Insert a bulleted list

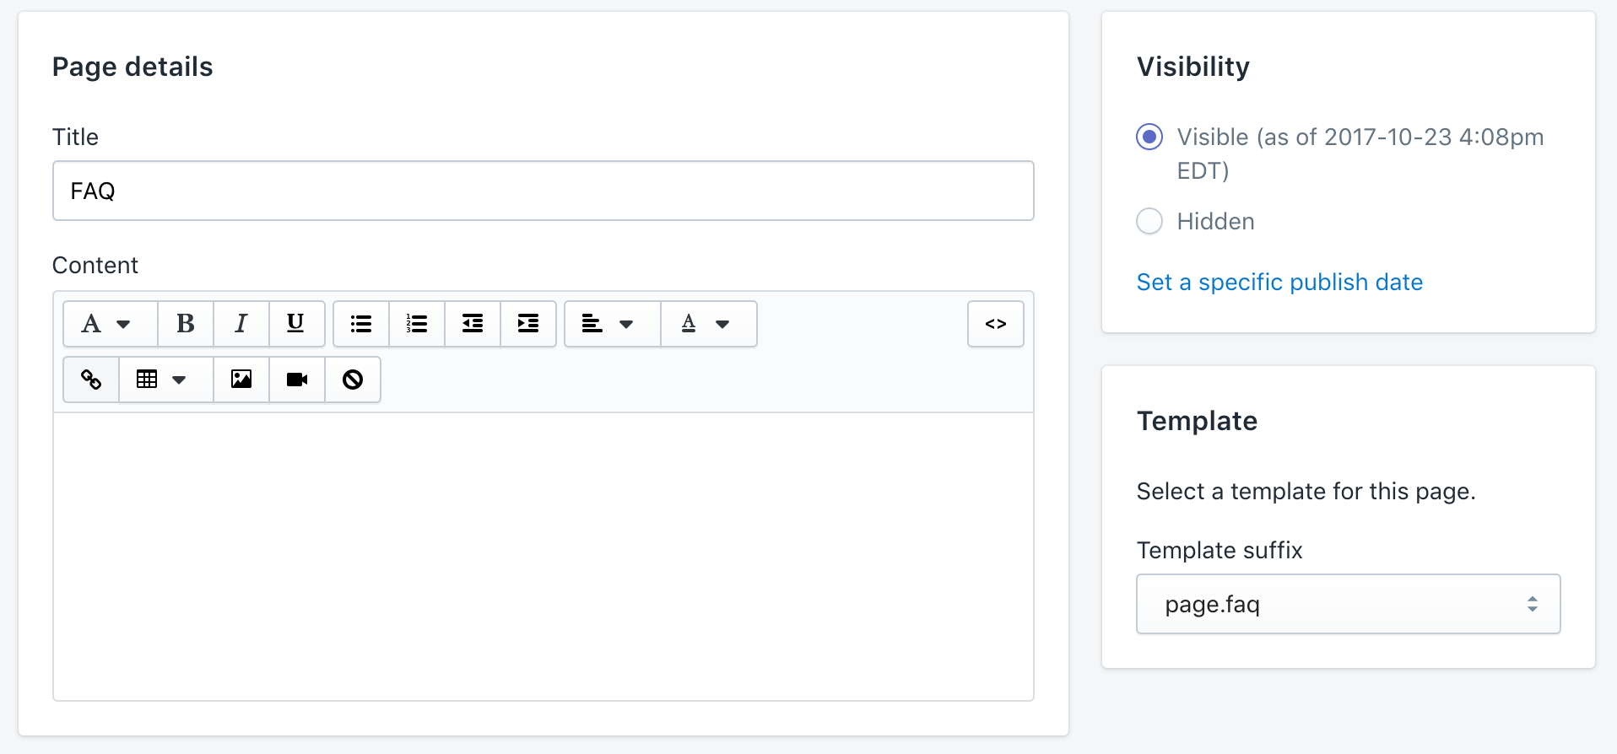pyautogui.click(x=361, y=324)
